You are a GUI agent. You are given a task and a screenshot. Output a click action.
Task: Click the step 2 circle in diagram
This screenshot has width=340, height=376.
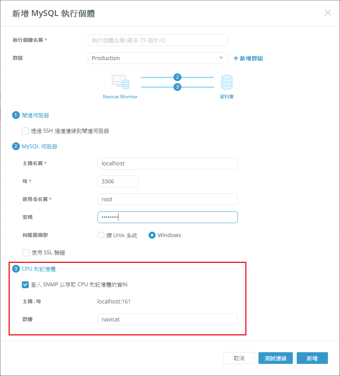coord(177,77)
